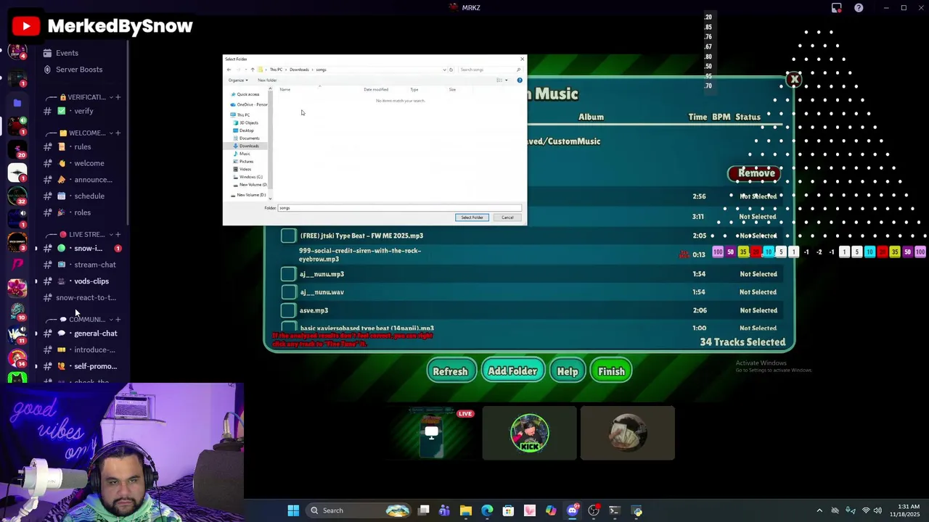Select Videos folder in navigation pane
Image resolution: width=929 pixels, height=522 pixels.
tap(243, 169)
